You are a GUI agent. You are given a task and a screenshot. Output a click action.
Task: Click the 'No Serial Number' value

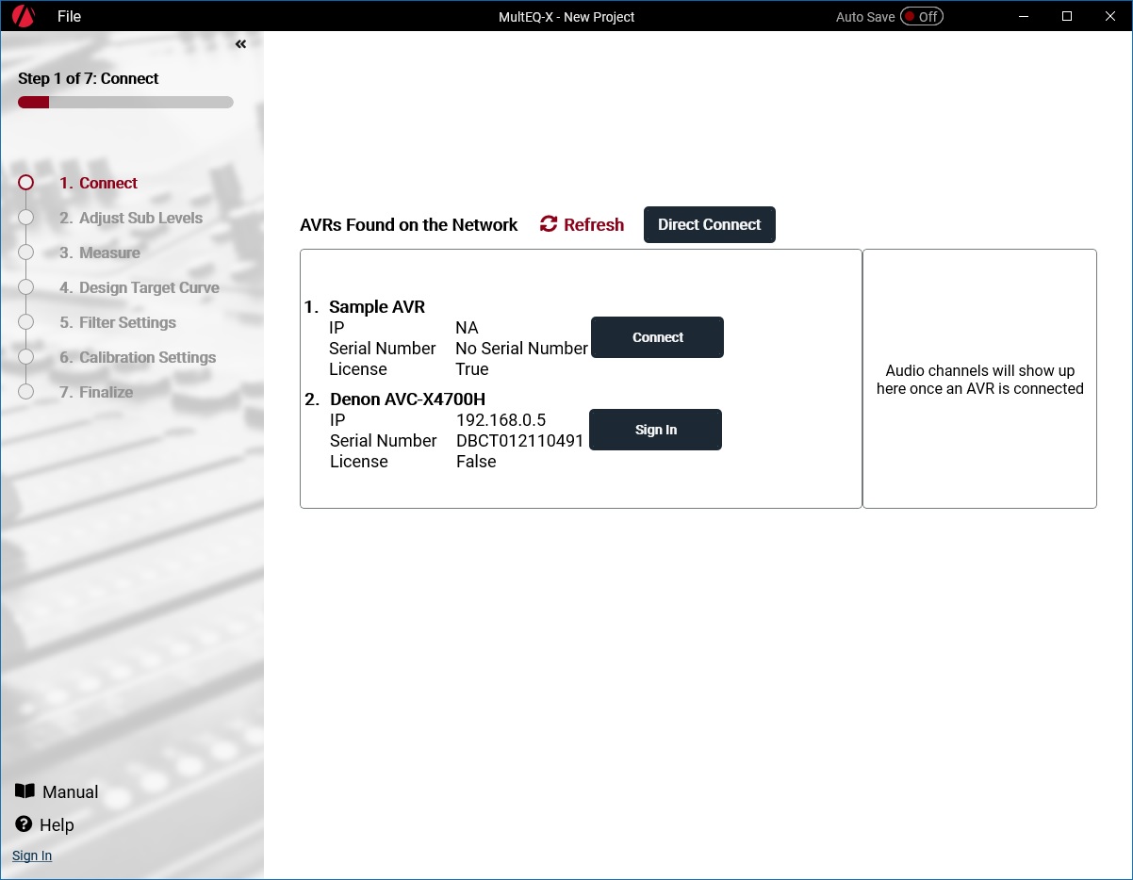coord(521,349)
